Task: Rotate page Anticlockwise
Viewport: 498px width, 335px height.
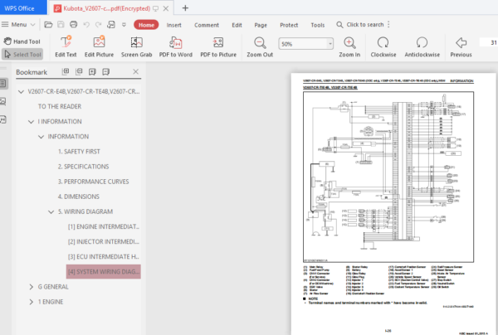Action: [x=422, y=46]
